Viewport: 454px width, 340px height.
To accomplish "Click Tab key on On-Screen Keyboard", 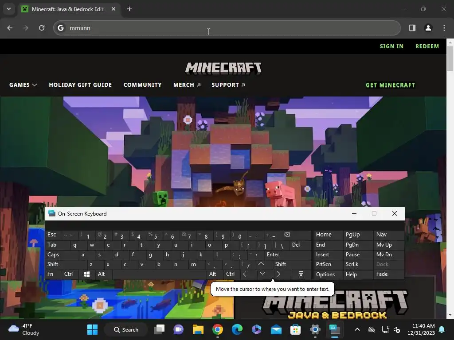I will (x=57, y=245).
